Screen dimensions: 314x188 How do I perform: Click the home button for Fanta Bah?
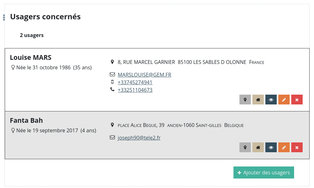[x=258, y=147]
